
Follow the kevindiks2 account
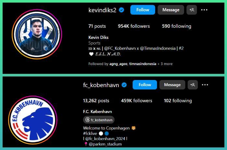click(x=143, y=10)
